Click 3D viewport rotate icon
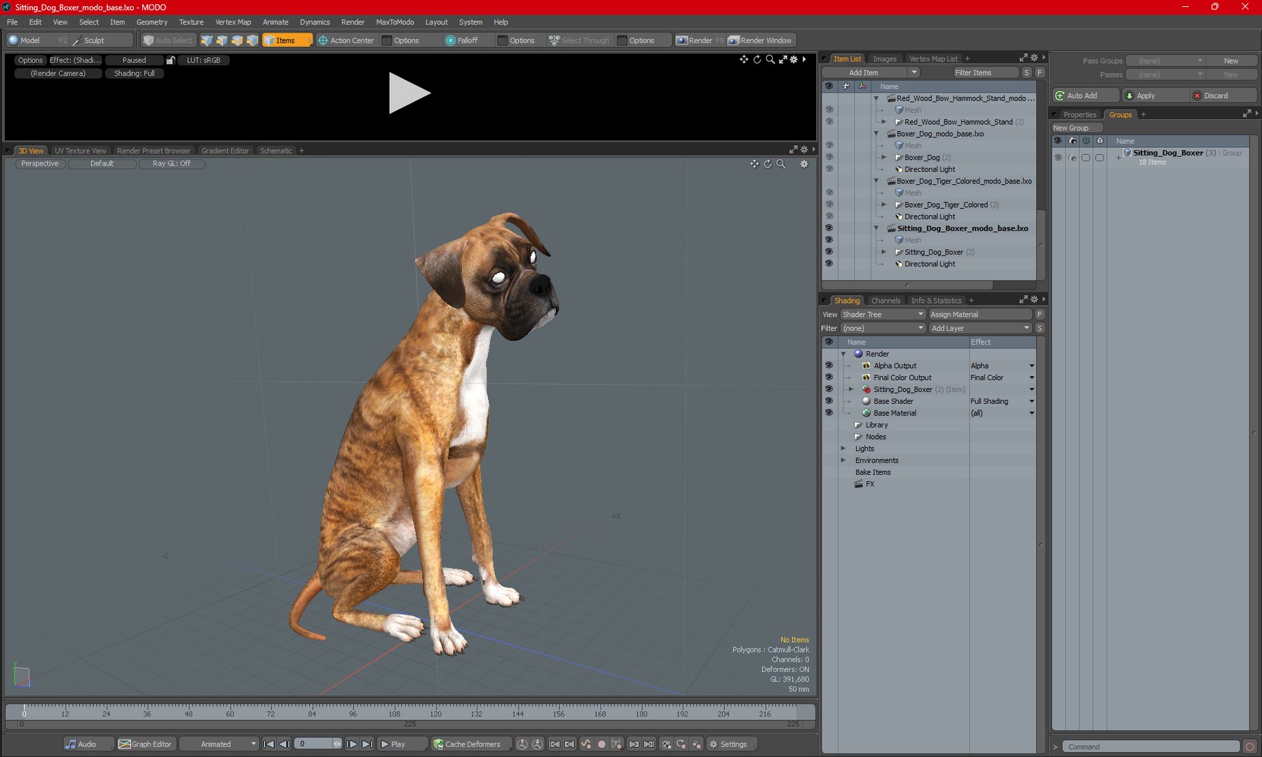The image size is (1262, 757). tap(768, 164)
